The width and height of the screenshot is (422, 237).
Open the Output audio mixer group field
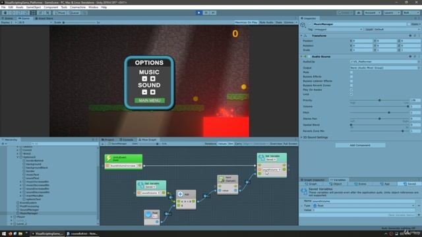pos(384,68)
